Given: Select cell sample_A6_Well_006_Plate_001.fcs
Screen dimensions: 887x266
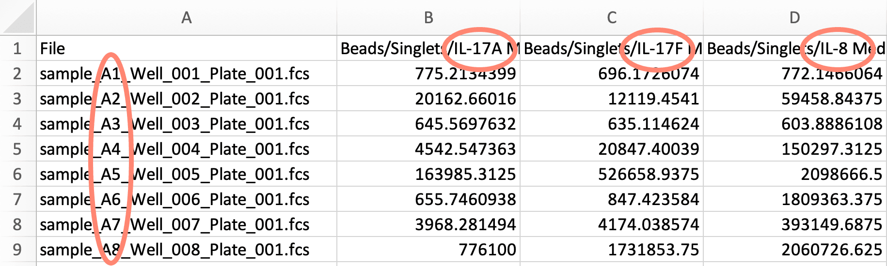Looking at the screenshot, I should (187, 199).
